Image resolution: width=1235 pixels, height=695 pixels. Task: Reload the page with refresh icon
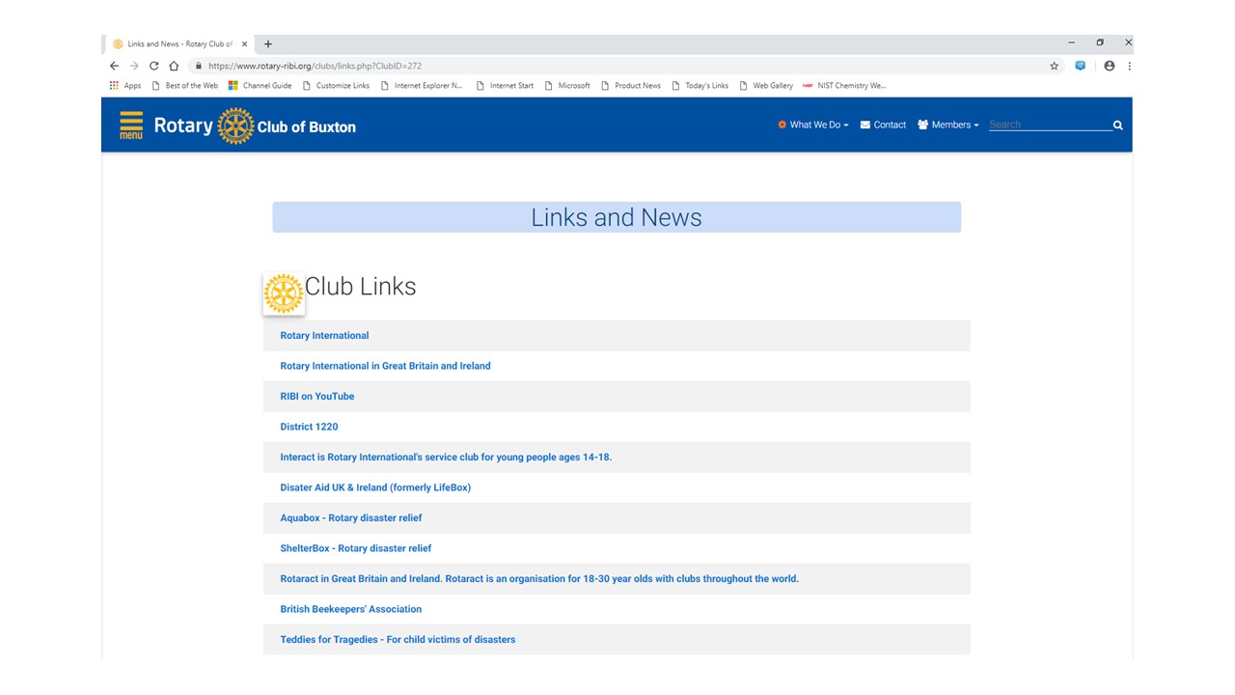[x=153, y=66]
